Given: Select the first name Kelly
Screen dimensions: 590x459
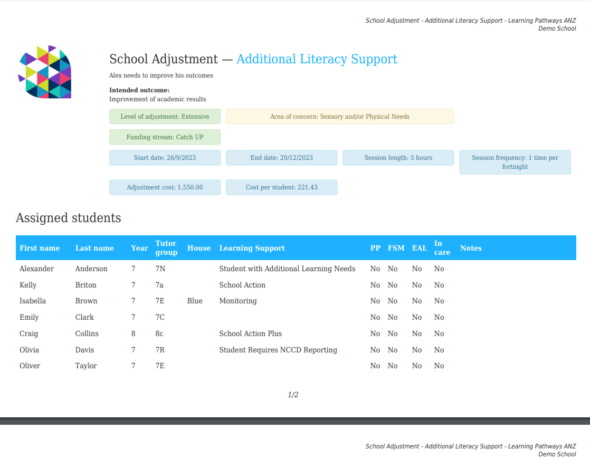Looking at the screenshot, I should click(28, 285).
